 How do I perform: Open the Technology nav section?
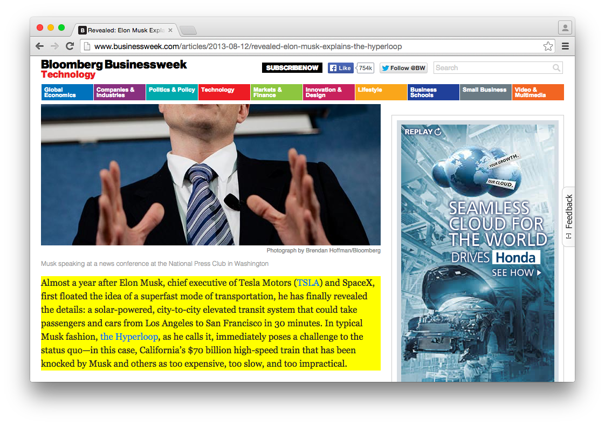coord(224,92)
